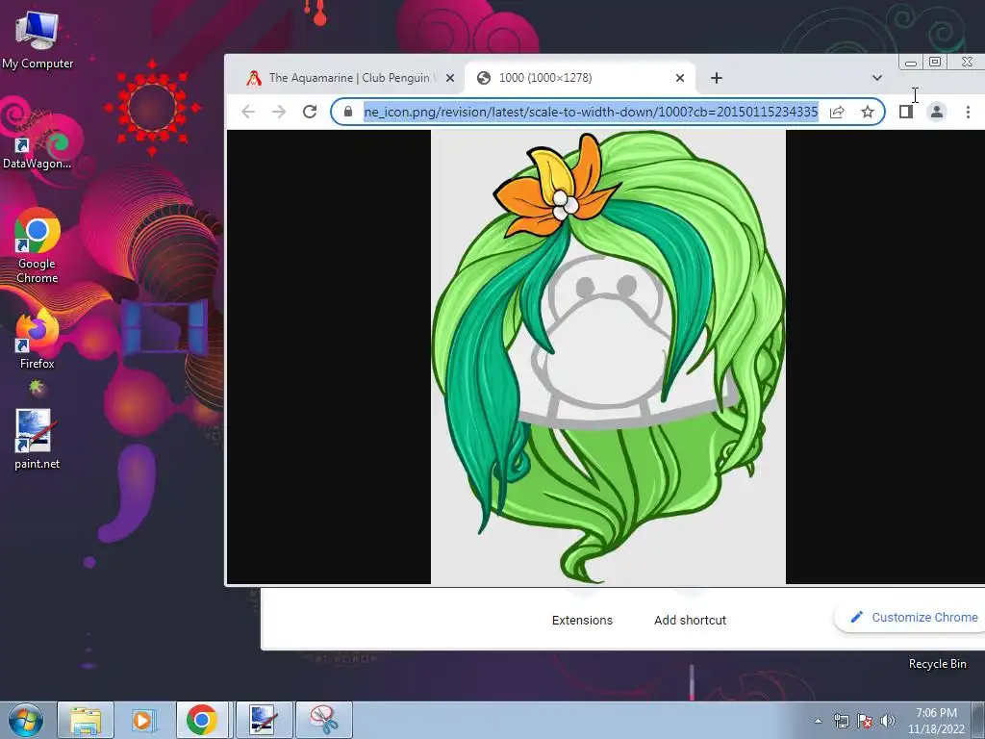Open My Computer desktop icon
The height and width of the screenshot is (739, 985).
pyautogui.click(x=38, y=40)
